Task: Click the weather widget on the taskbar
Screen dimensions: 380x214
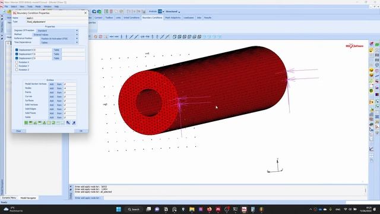Action: [x=13, y=209]
